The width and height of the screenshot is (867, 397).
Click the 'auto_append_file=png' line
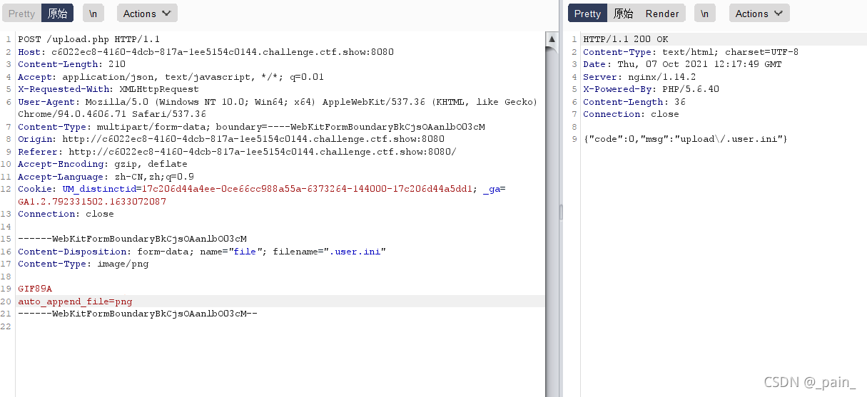pos(75,301)
